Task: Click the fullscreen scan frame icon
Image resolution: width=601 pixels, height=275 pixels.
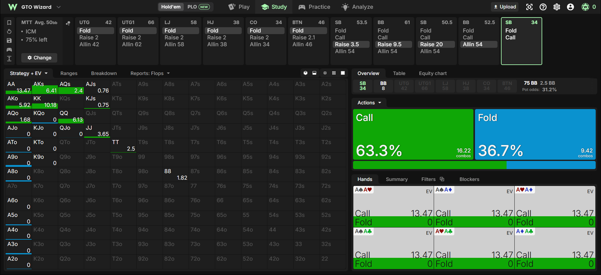Action: [529, 7]
